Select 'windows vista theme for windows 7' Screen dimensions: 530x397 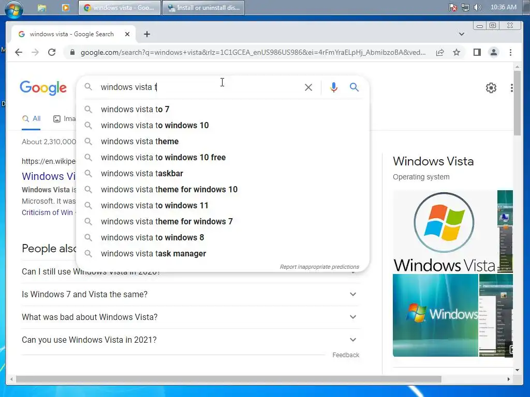point(223,221)
